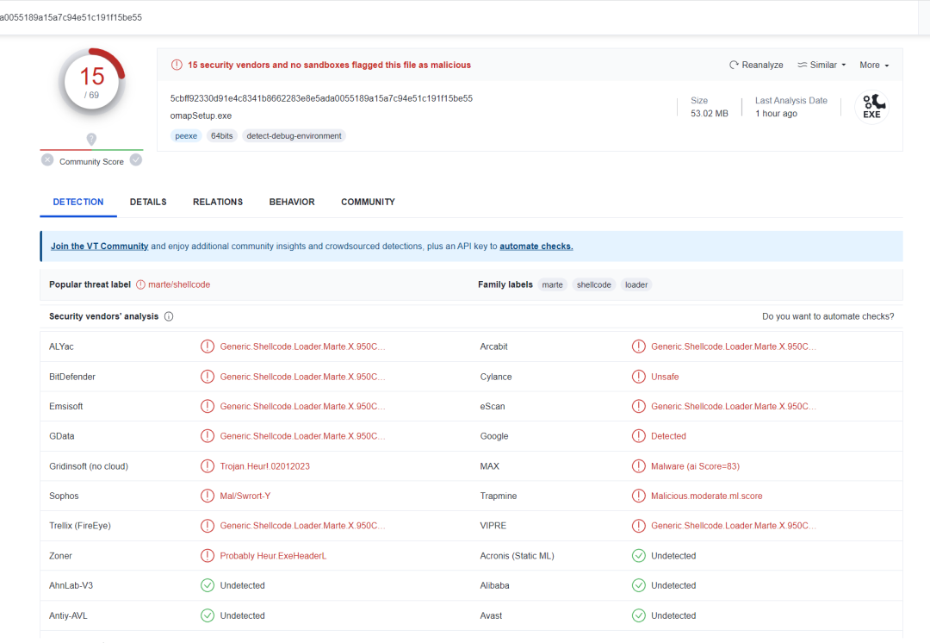The width and height of the screenshot is (930, 643).
Task: Click Sophos result Mal/Swrort-Y
Action: tap(245, 496)
